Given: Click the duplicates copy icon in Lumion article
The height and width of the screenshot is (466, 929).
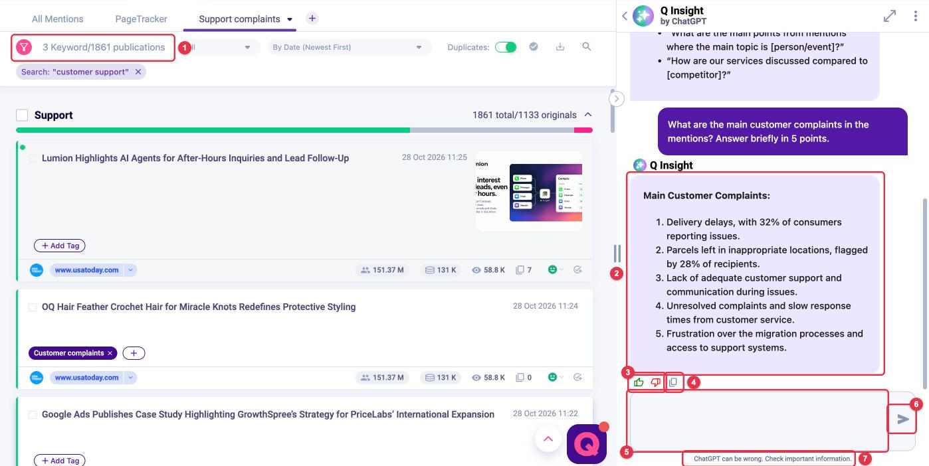Looking at the screenshot, I should tap(520, 270).
